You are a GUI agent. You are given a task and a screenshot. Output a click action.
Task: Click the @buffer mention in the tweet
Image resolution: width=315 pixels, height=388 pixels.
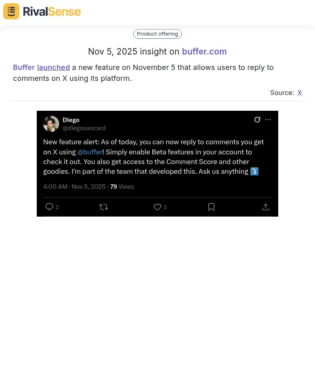pos(90,152)
